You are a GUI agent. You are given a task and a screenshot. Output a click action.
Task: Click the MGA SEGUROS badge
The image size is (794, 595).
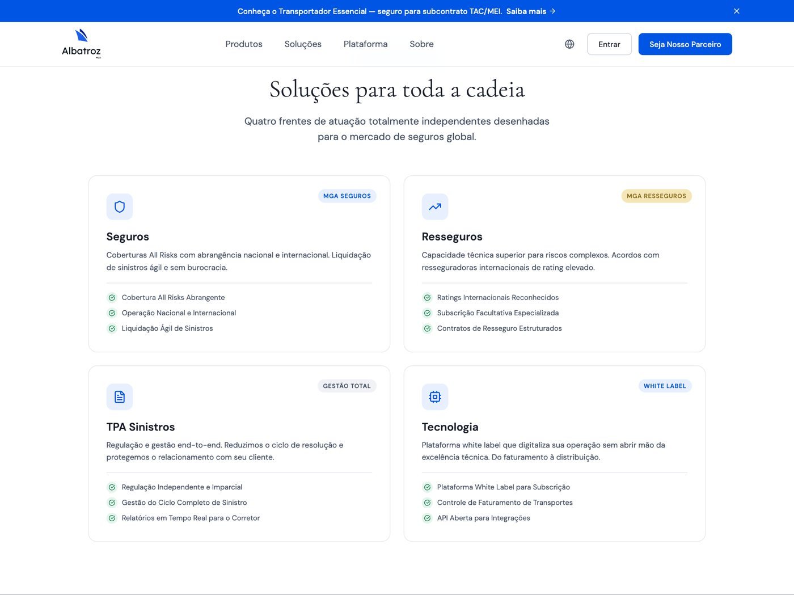347,196
